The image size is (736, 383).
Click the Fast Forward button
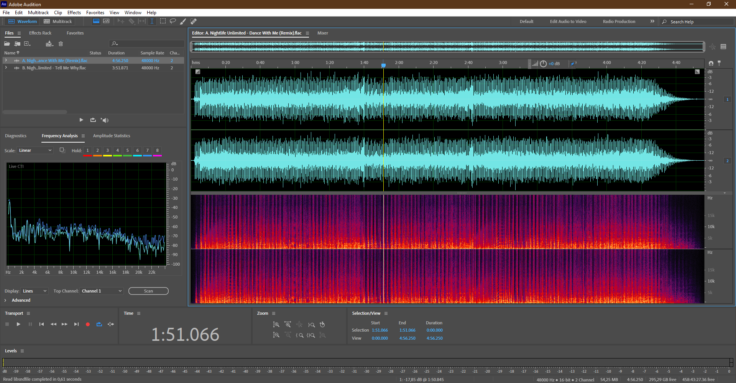click(65, 324)
